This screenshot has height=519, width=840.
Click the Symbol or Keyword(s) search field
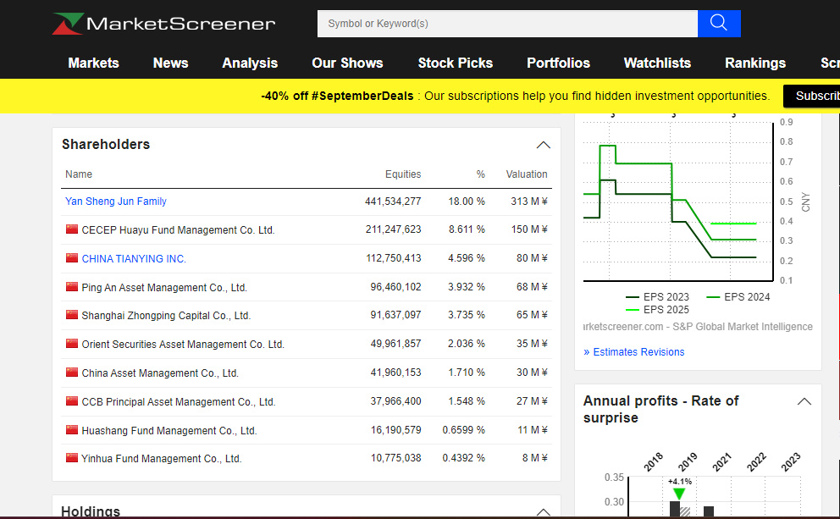pos(507,24)
